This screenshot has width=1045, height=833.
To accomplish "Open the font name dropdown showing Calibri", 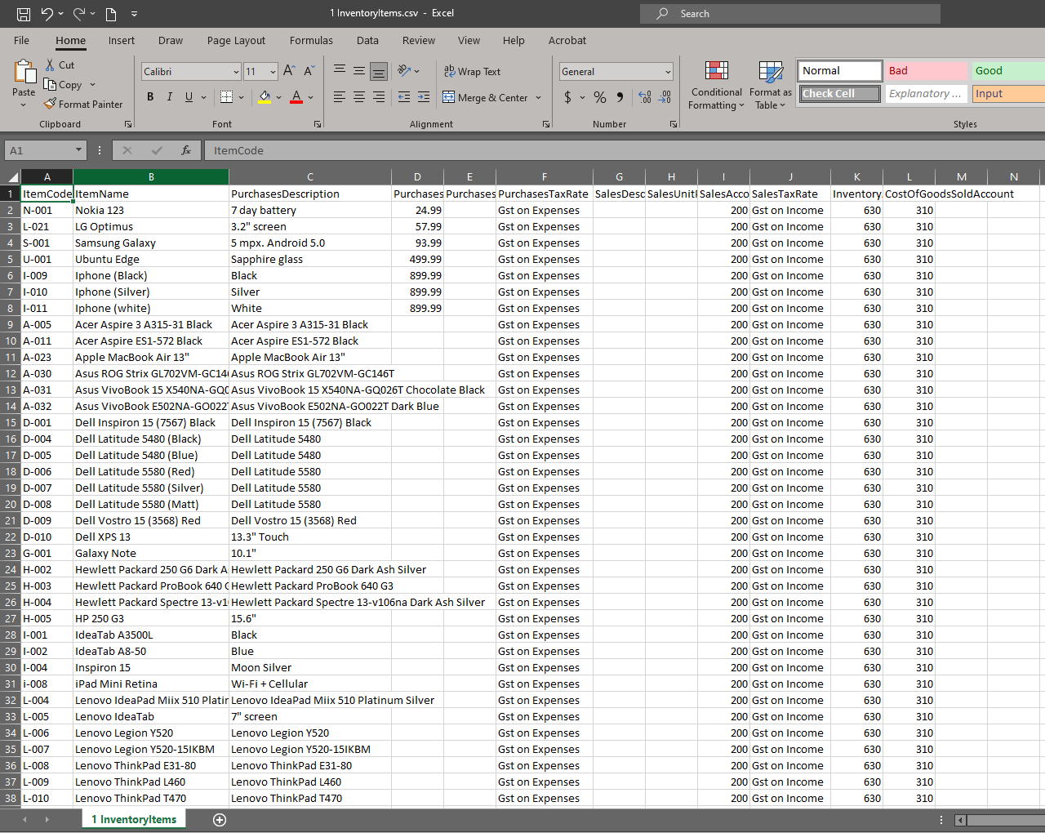I will [x=236, y=72].
